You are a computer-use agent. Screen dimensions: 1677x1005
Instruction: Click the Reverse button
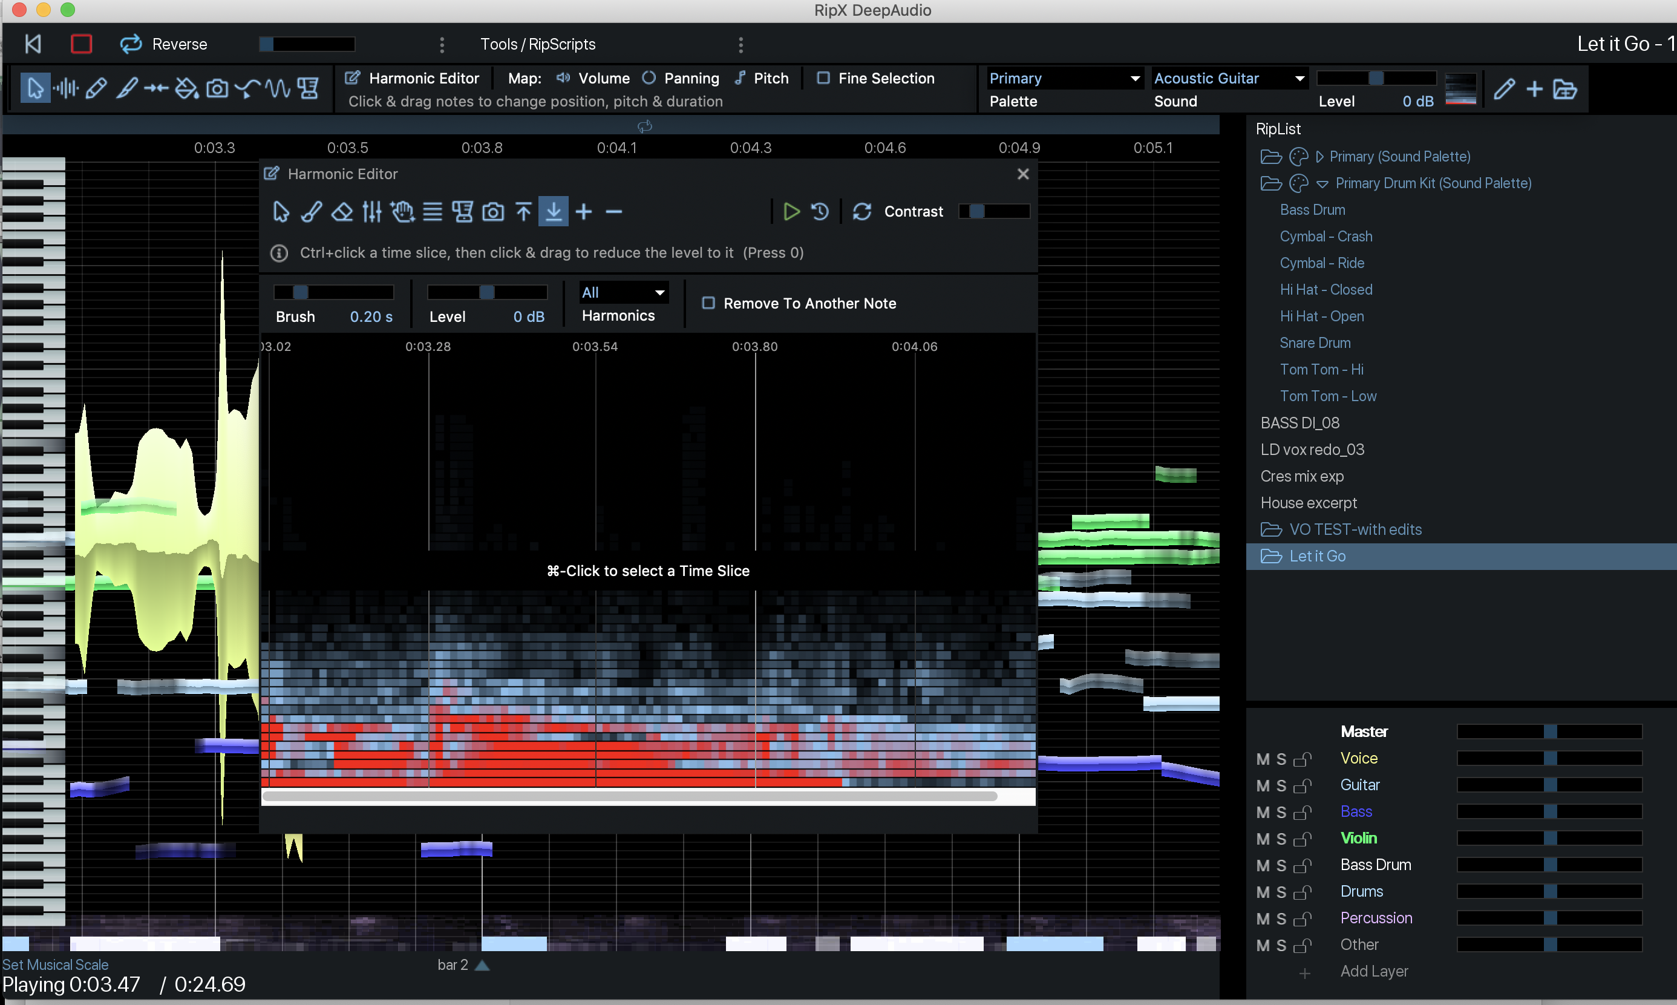click(180, 44)
